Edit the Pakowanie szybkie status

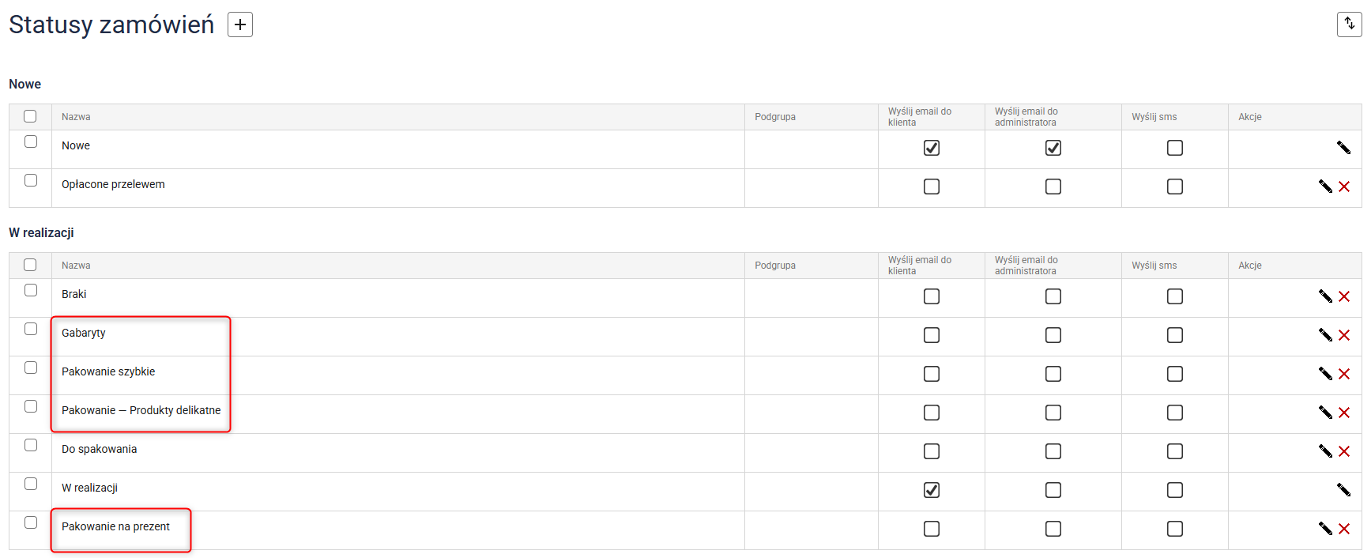1325,374
